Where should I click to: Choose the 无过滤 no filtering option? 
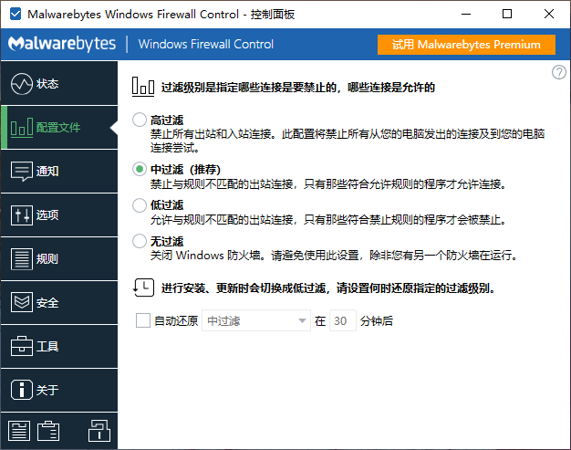point(140,241)
